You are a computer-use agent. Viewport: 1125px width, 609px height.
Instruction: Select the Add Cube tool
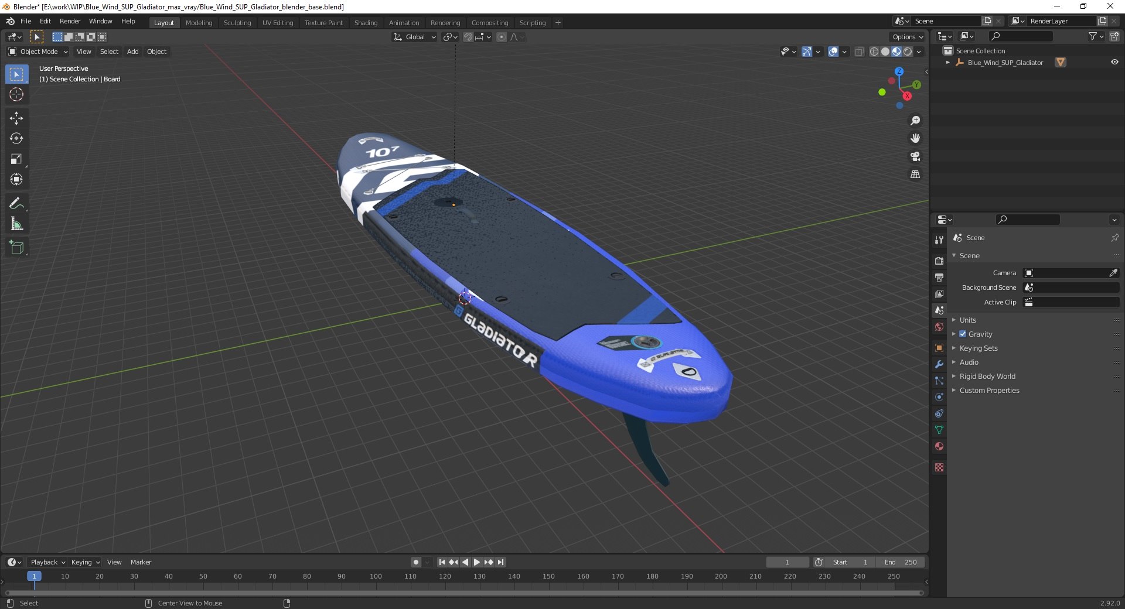pos(16,247)
